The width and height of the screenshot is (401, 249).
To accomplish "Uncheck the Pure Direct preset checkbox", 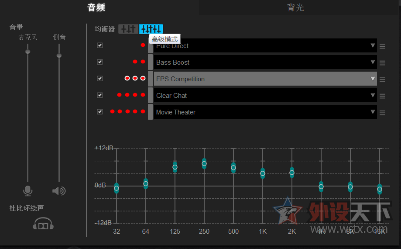I will pyautogui.click(x=100, y=45).
